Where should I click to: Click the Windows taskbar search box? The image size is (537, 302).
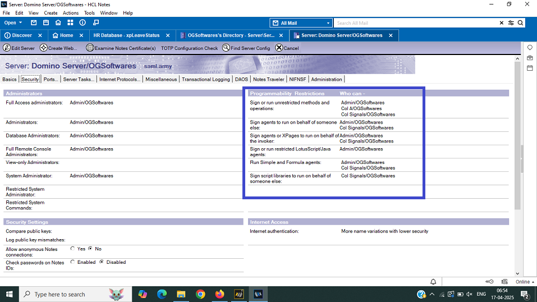pos(75,294)
